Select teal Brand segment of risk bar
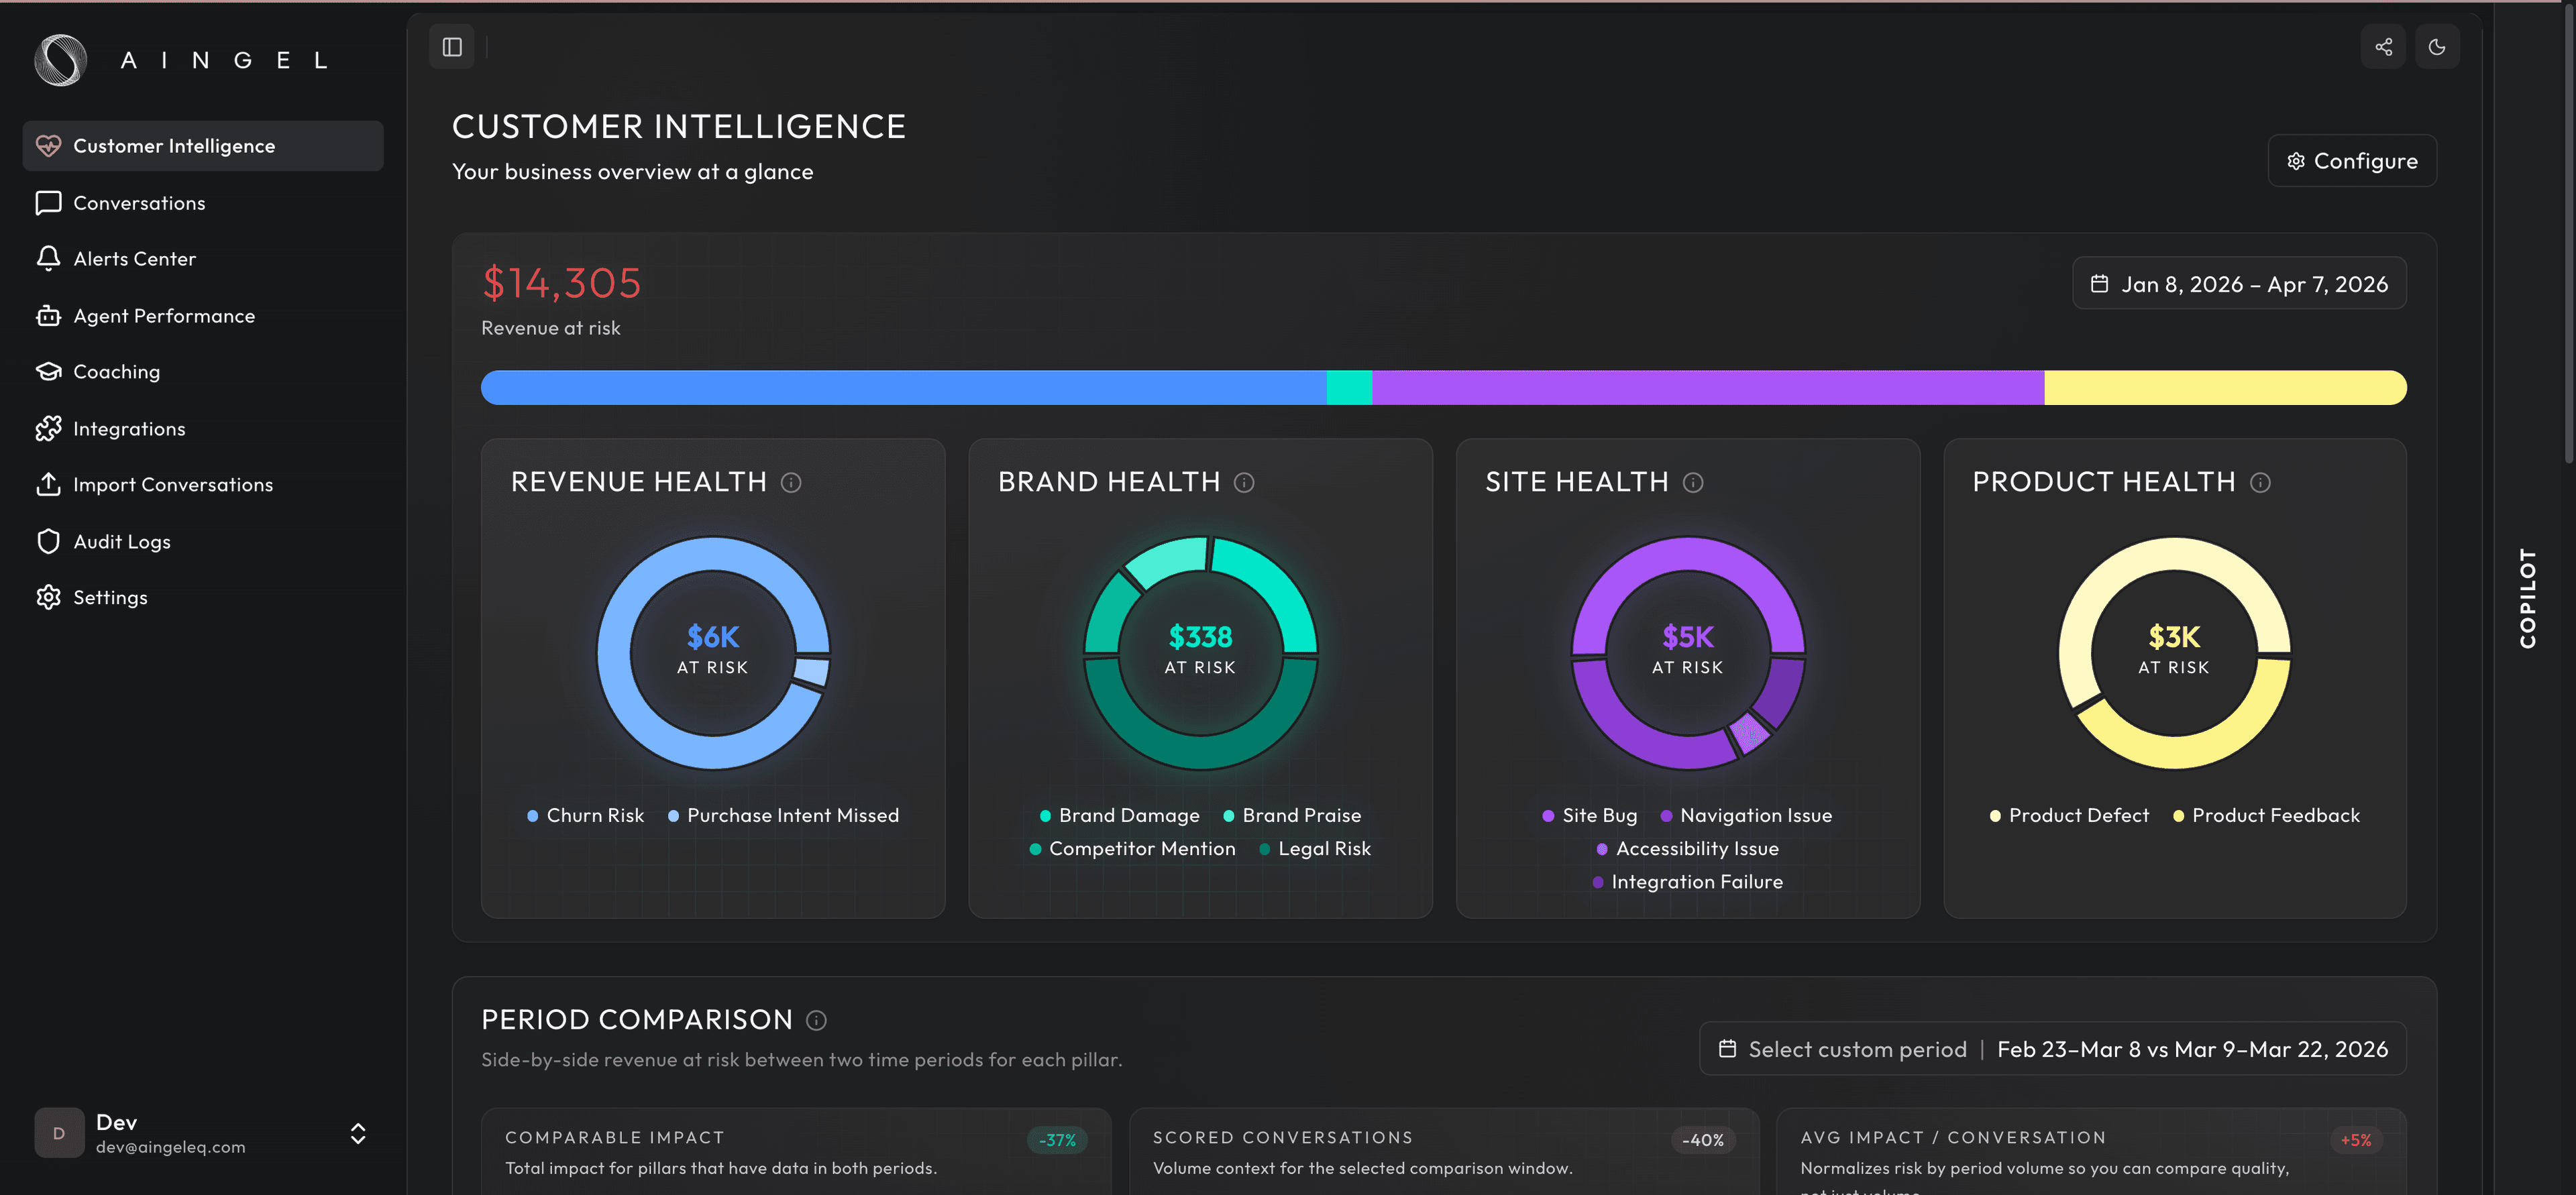 click(1349, 388)
